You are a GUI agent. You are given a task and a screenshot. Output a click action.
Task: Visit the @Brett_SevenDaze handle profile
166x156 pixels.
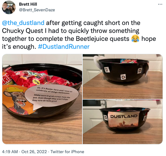(37, 10)
